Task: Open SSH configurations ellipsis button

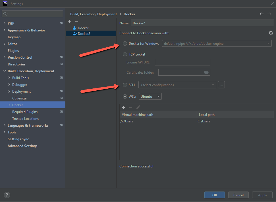Action: 221,85
